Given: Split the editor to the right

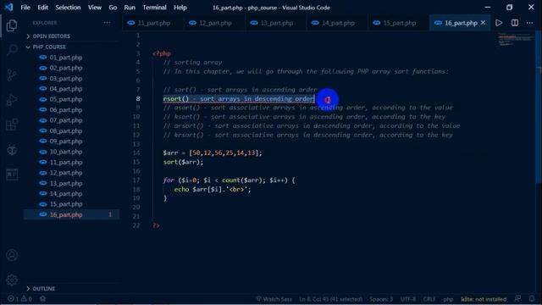Looking at the screenshot, I should coord(515,23).
